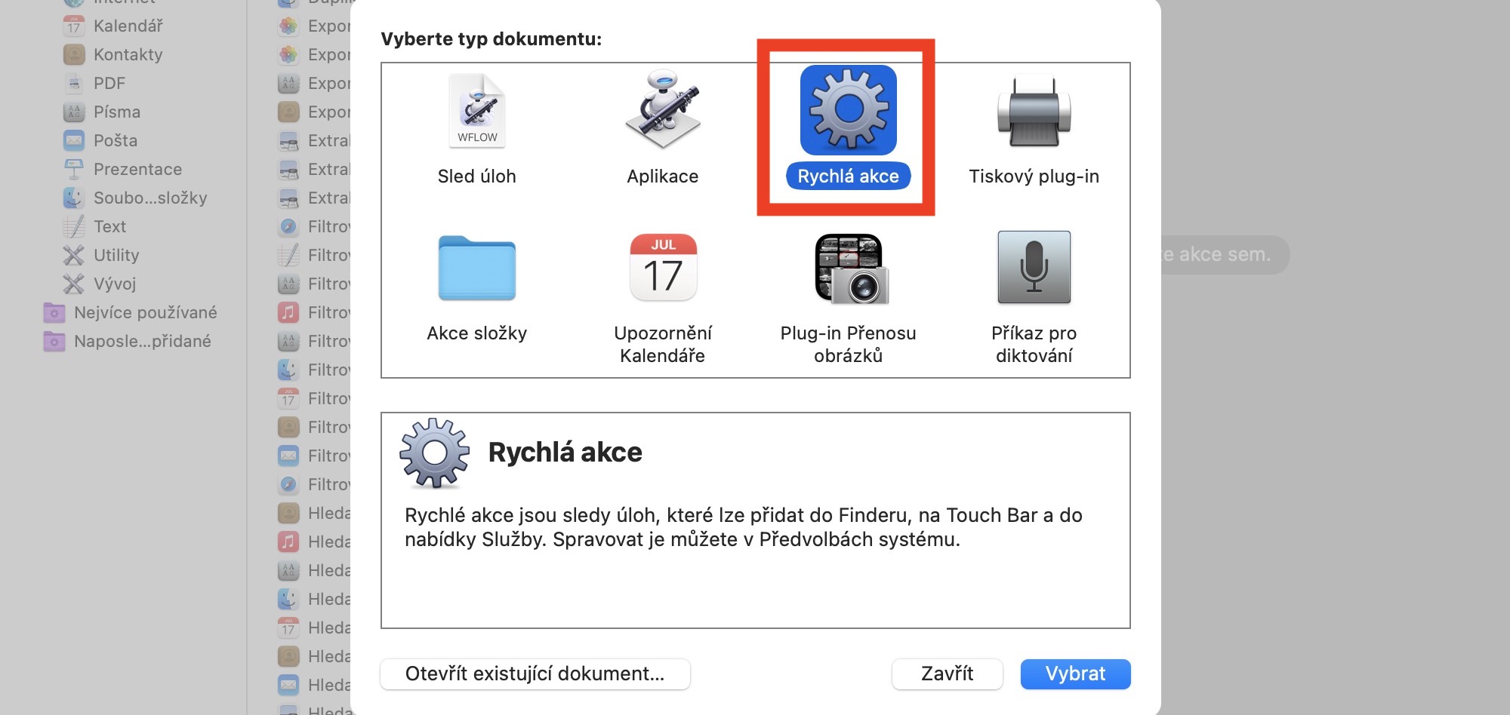This screenshot has width=1510, height=715.
Task: Open the Naposle...přidané smart folder
Action: [x=142, y=342]
